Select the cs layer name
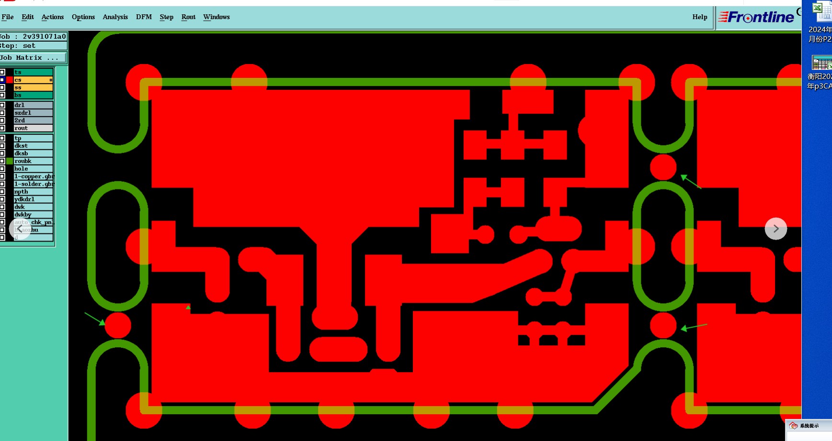832x441 pixels. pos(34,80)
